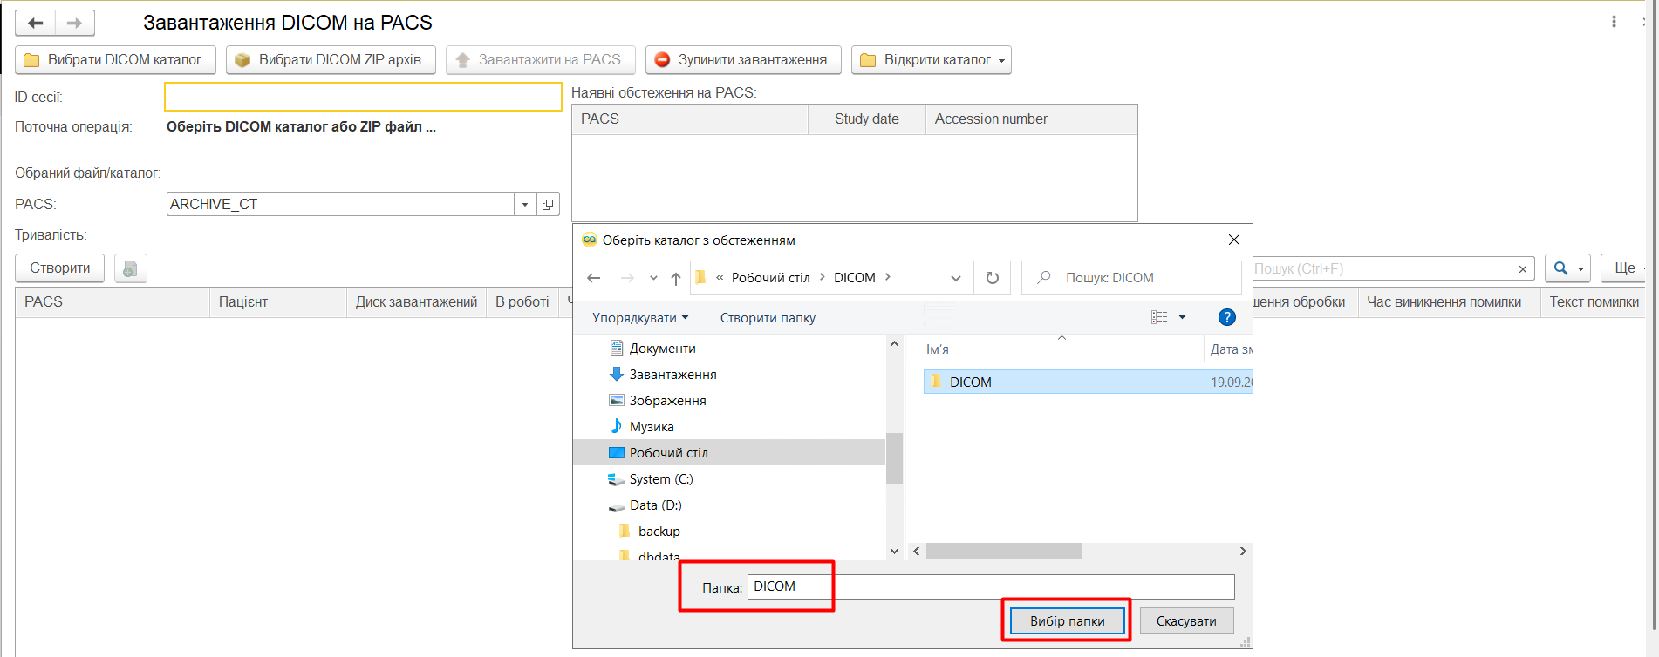Click the icon button next to Створити
Screen dimensions: 1659x657
[130, 268]
